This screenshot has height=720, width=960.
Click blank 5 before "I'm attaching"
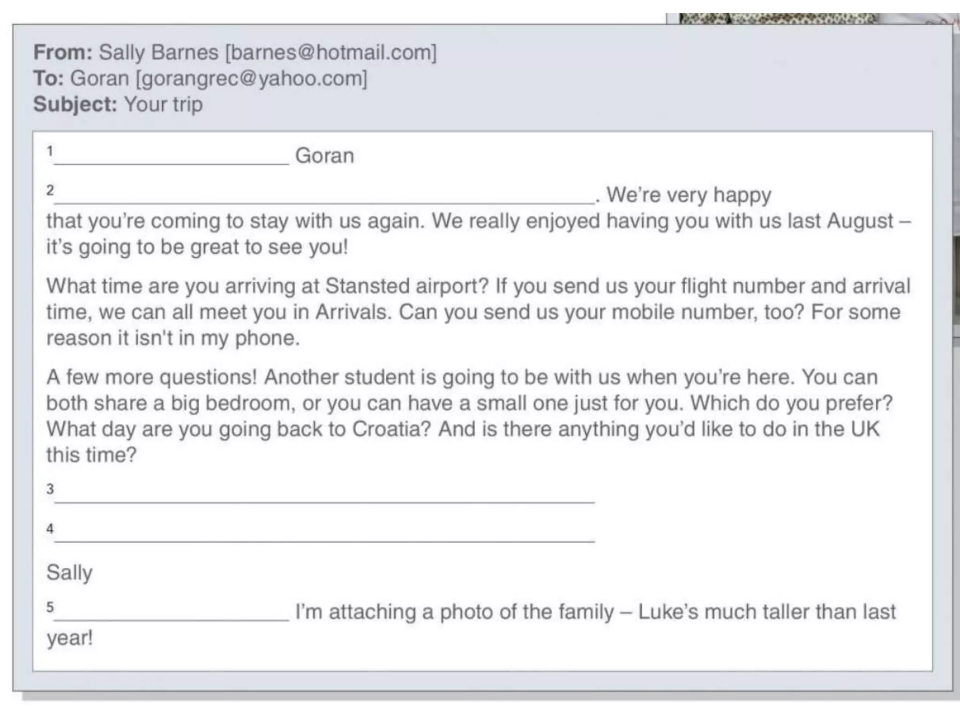[x=171, y=614]
